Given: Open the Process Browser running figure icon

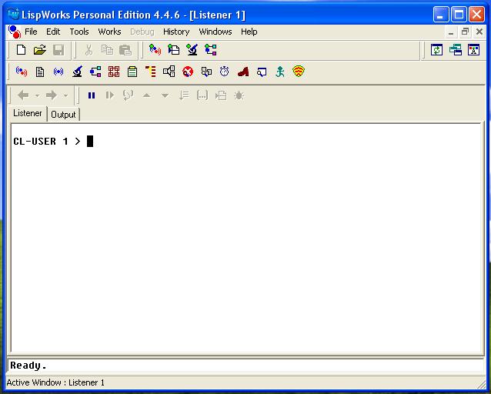Looking at the screenshot, I should tap(280, 72).
